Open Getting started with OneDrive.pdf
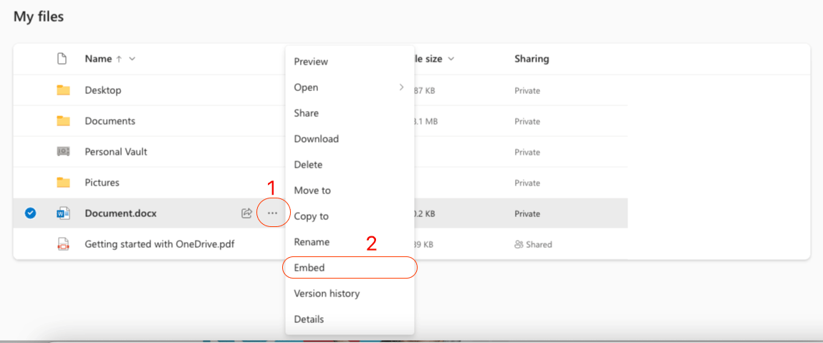This screenshot has height=343, width=823. pyautogui.click(x=160, y=244)
